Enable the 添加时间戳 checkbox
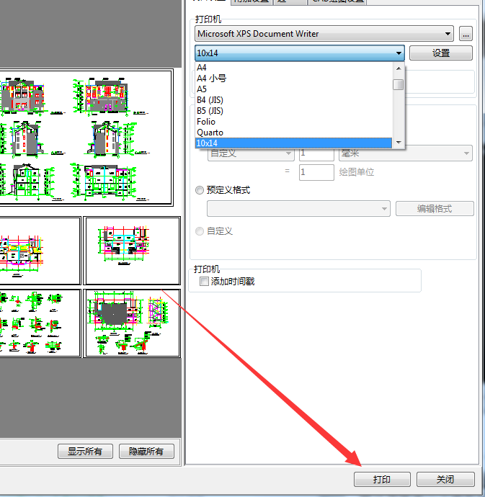 (204, 281)
